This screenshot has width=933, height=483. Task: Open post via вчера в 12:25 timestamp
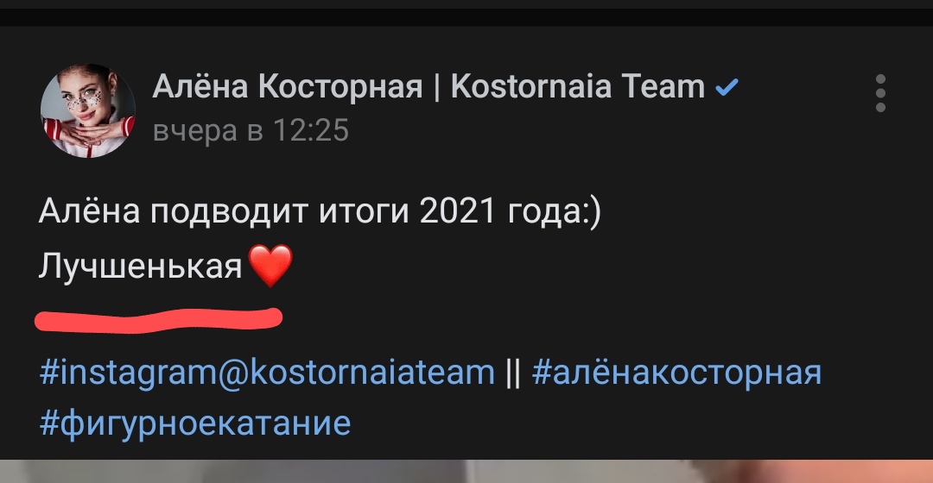coord(251,131)
